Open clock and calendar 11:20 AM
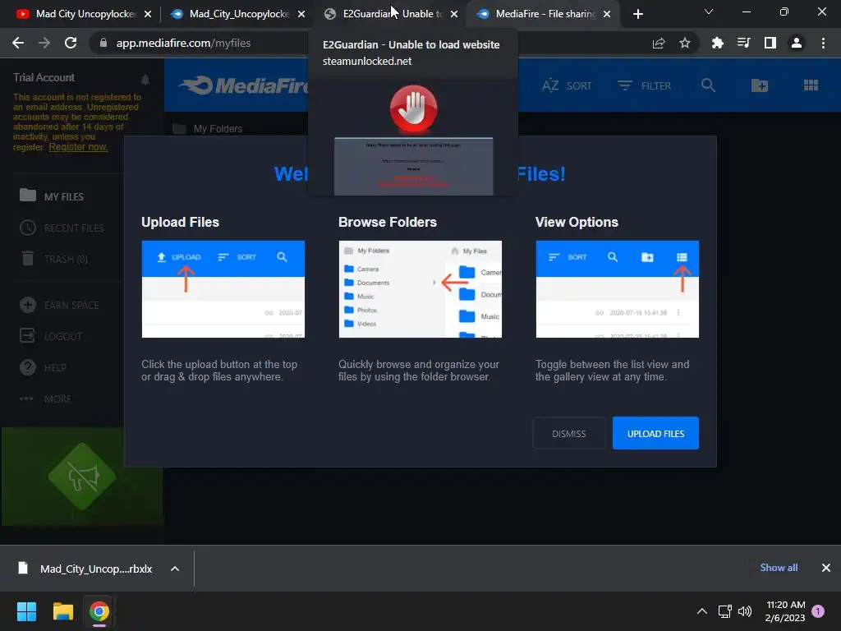 click(x=786, y=611)
